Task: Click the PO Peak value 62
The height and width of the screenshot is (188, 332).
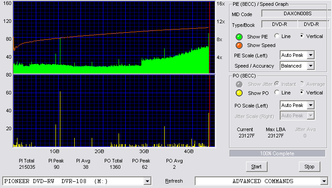Action: 145,167
